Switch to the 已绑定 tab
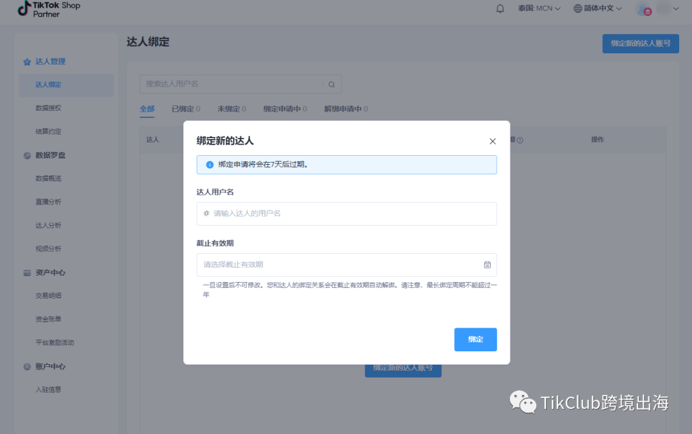Screen dimensions: 692x434 pyautogui.click(x=186, y=109)
